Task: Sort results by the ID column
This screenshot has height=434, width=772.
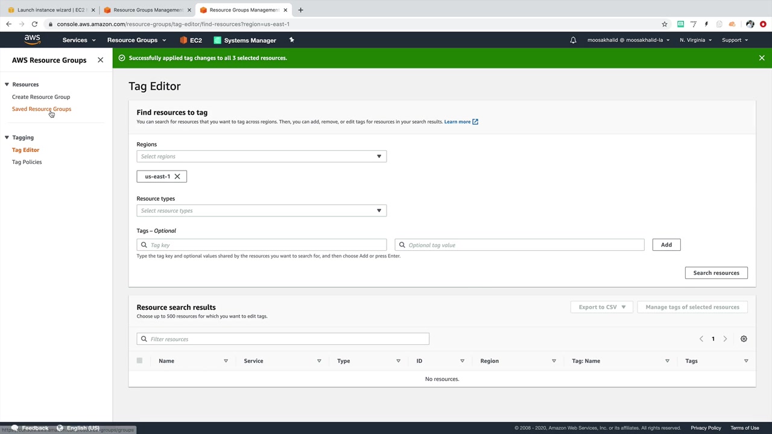Action: pyautogui.click(x=462, y=361)
